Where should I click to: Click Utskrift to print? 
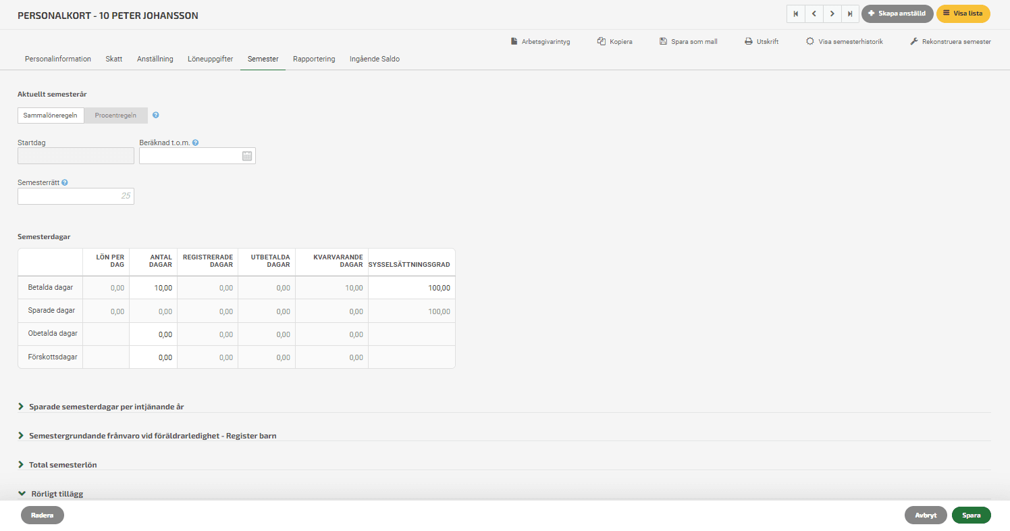[x=762, y=41]
